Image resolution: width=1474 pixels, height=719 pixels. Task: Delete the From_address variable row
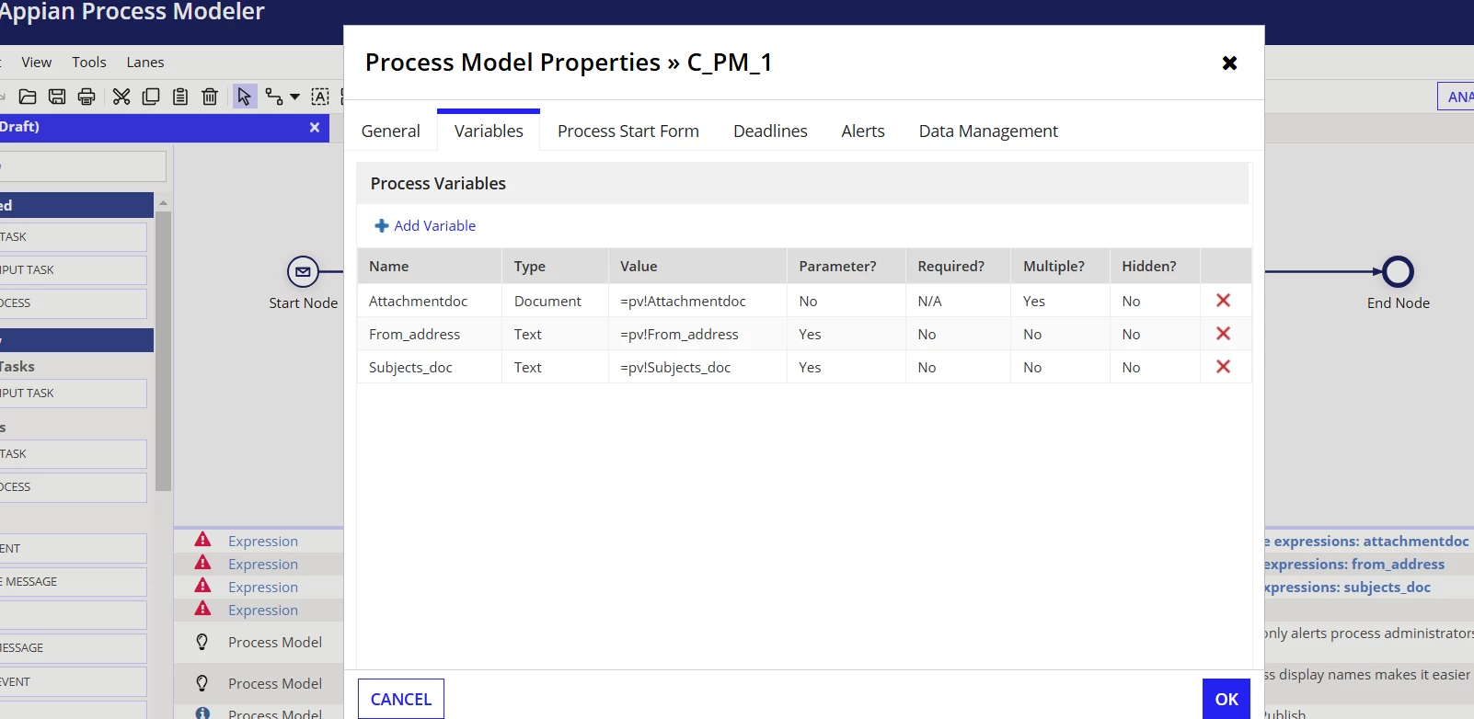point(1223,334)
